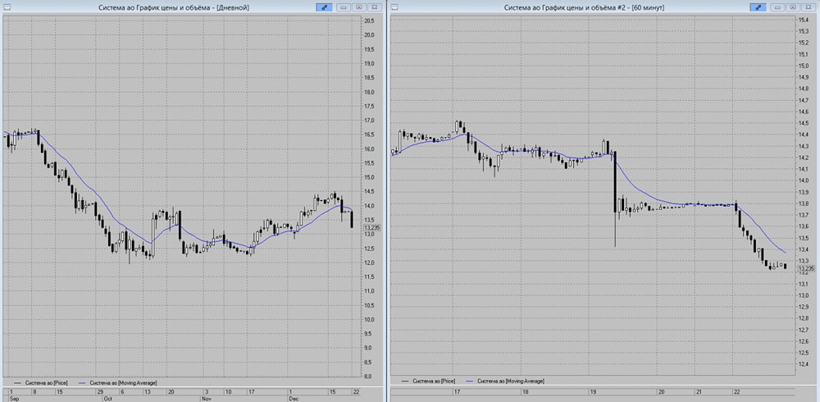This screenshot has height=402, width=820.
Task: Click the 20,5 price axis label in the daily chart
Action: coord(369,21)
